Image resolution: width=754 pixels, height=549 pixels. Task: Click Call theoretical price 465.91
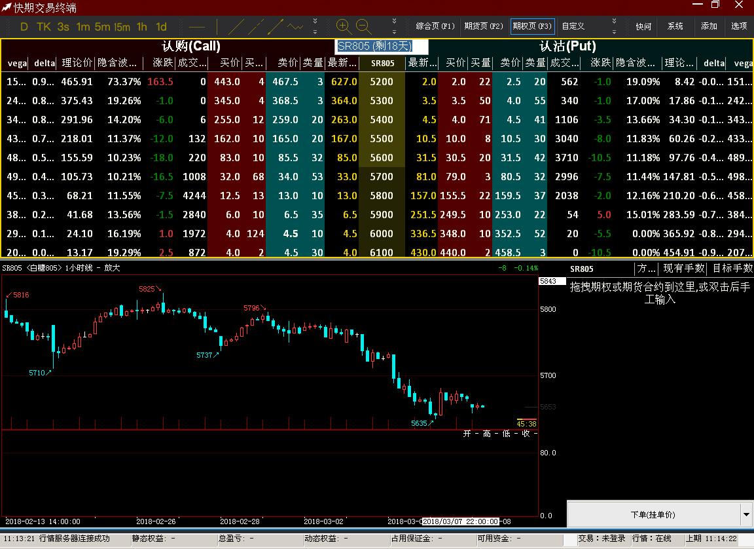(x=77, y=82)
